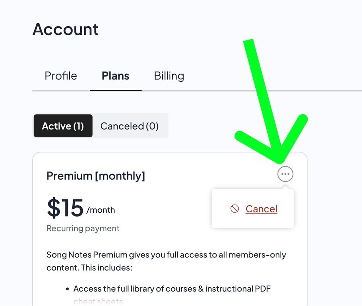Click the Recurring payment text
Image resolution: width=362 pixels, height=306 pixels.
(83, 228)
